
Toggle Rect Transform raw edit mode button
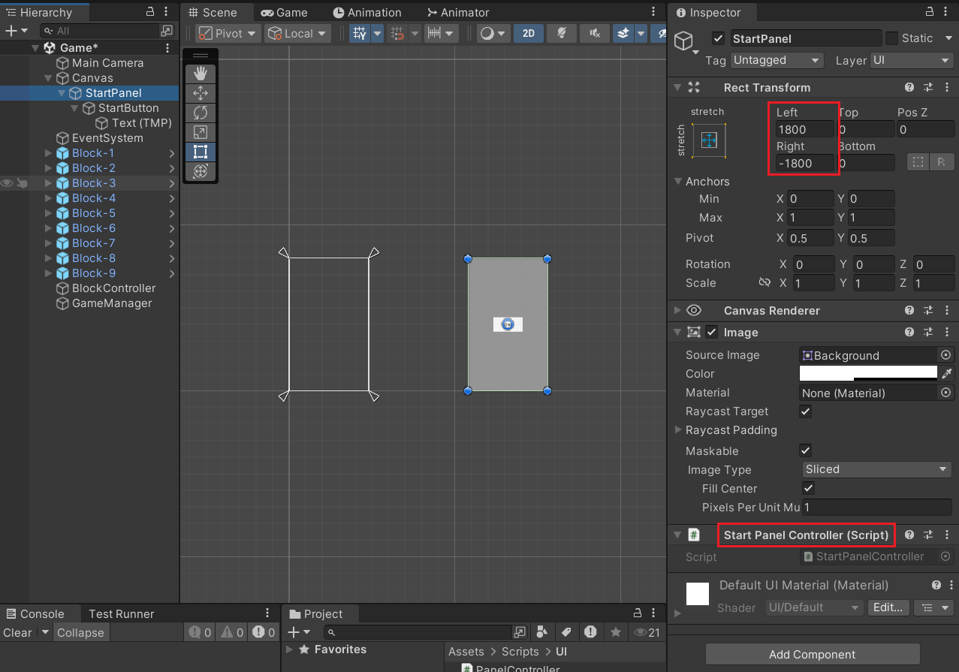pos(941,162)
